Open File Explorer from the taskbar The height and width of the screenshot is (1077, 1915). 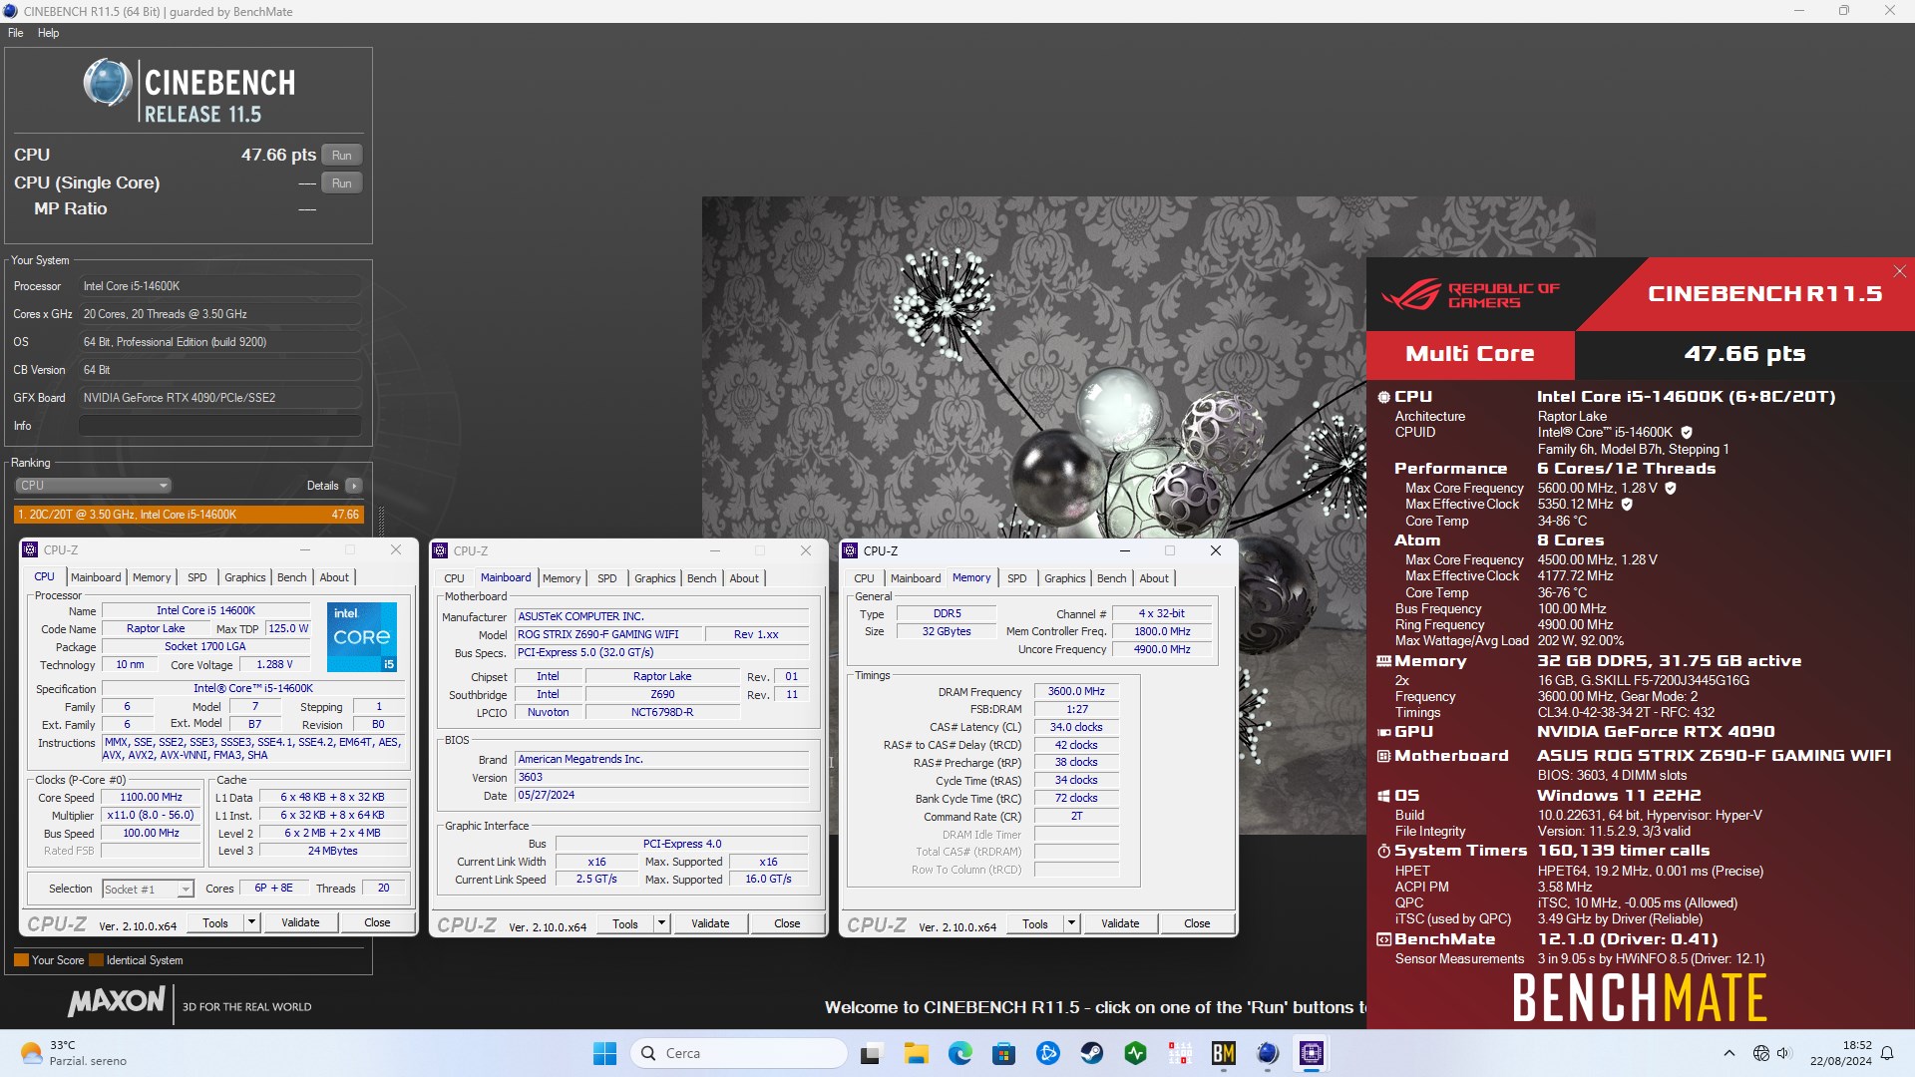[x=916, y=1053]
